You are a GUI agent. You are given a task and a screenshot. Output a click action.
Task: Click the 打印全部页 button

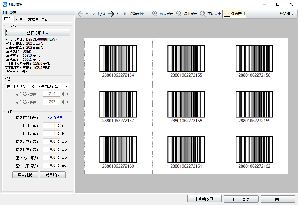[x=241, y=199]
